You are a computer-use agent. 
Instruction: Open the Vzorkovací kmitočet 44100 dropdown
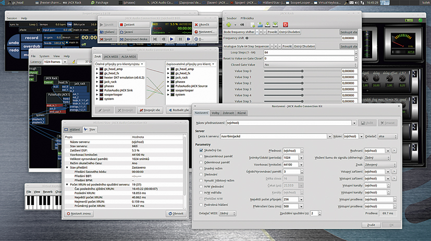pyautogui.click(x=301, y=164)
